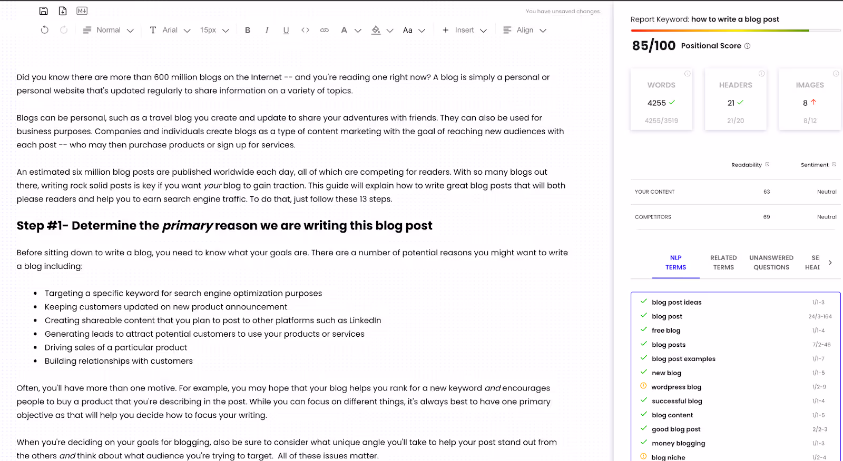Open the Insert menu
This screenshot has width=843, height=461.
click(x=464, y=30)
